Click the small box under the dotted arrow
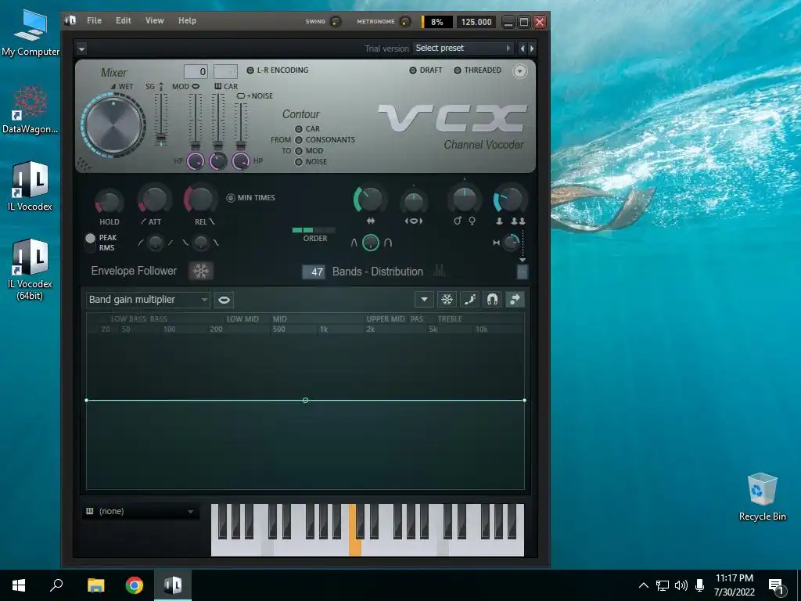 [x=522, y=272]
